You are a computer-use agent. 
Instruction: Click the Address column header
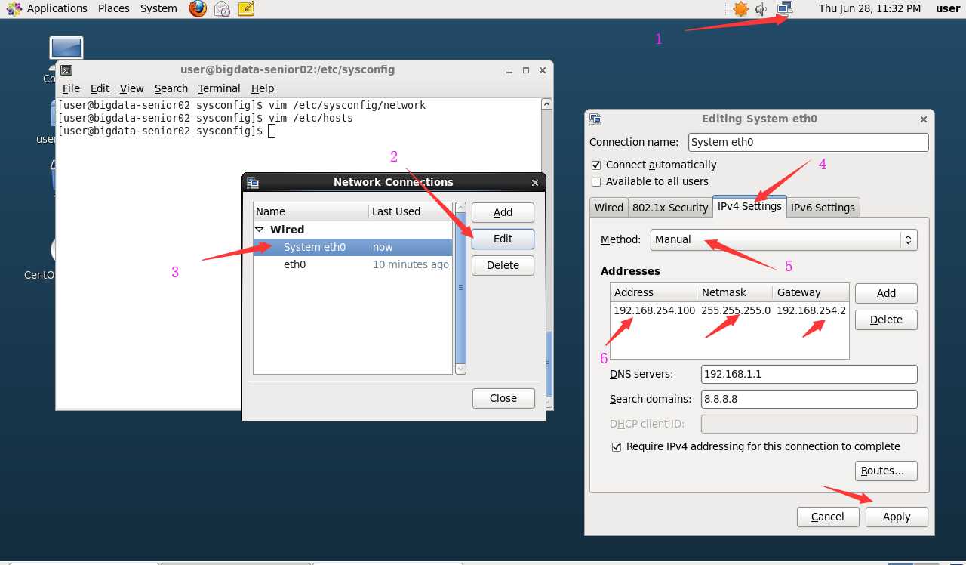click(654, 292)
